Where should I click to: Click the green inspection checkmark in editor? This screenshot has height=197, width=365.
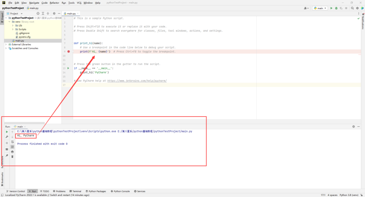[359, 18]
